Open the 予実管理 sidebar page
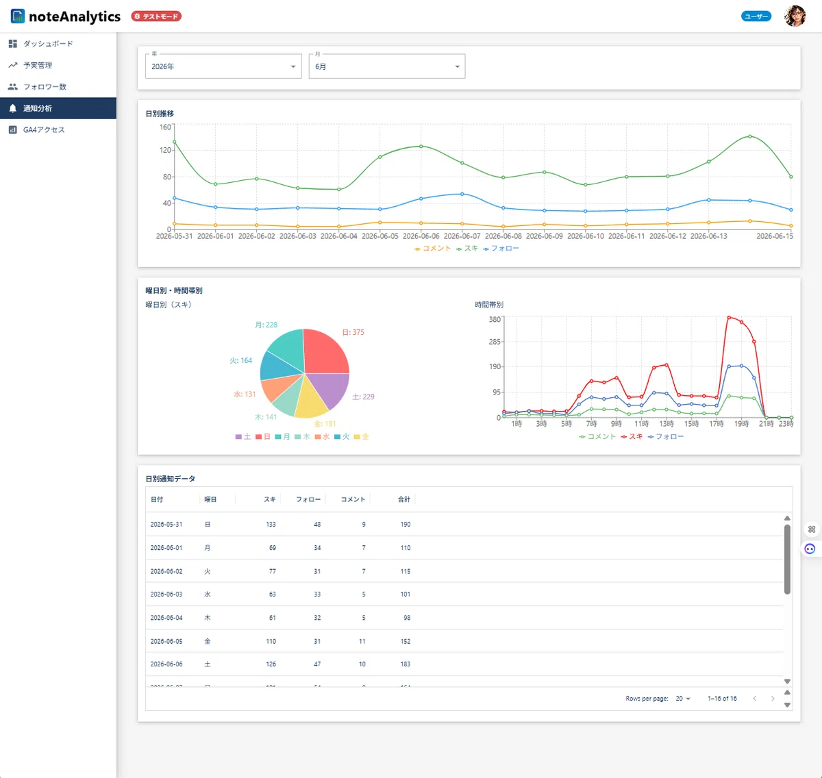The height and width of the screenshot is (778, 822). [x=58, y=65]
